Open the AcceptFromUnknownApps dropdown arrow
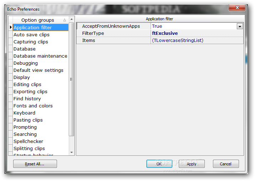Viewport: 255px width, 181px height. click(240, 26)
